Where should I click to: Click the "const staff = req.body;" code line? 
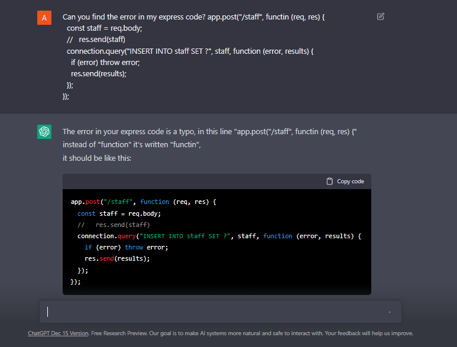119,213
